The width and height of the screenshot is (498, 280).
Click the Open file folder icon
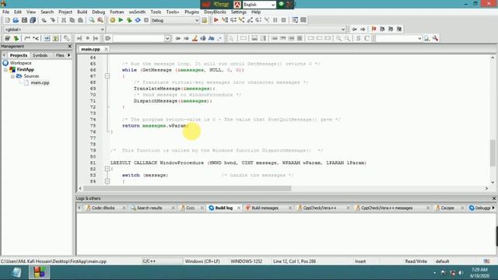[x=16, y=20]
